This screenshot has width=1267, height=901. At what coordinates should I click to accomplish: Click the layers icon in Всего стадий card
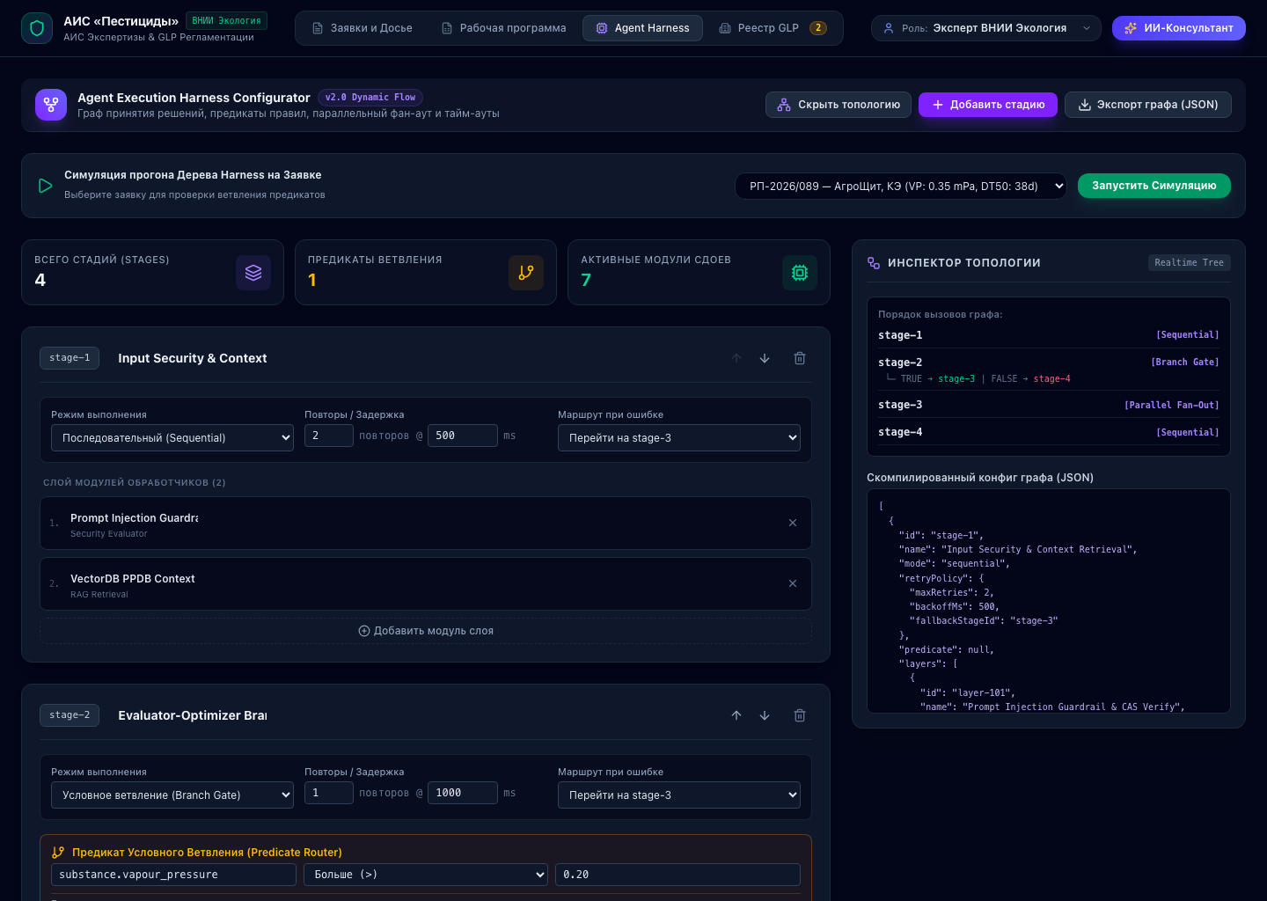[x=253, y=273]
